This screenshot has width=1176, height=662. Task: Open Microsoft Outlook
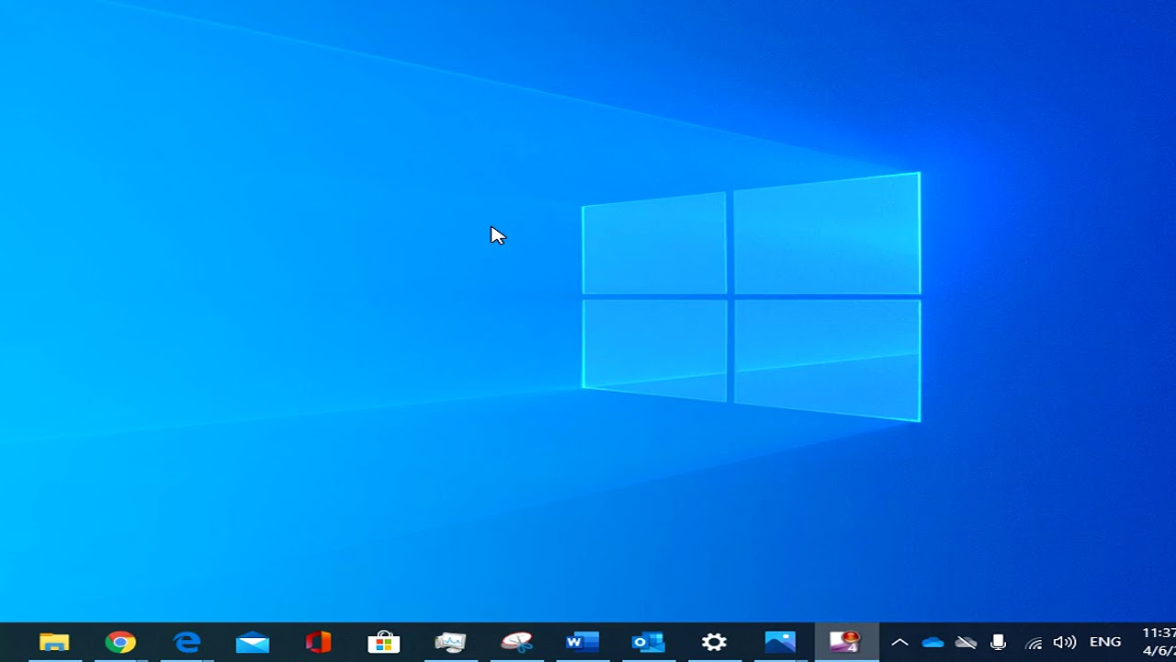649,642
